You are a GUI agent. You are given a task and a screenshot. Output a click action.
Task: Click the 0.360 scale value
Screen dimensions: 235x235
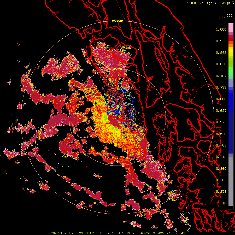click(x=221, y=168)
